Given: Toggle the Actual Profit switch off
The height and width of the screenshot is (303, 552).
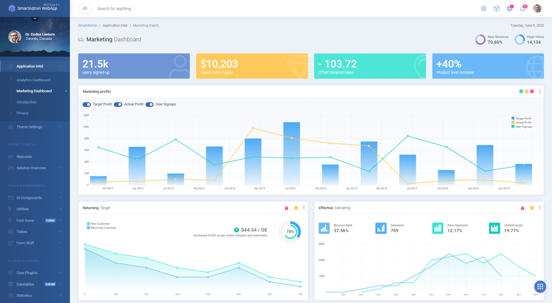Looking at the screenshot, I should click(119, 104).
